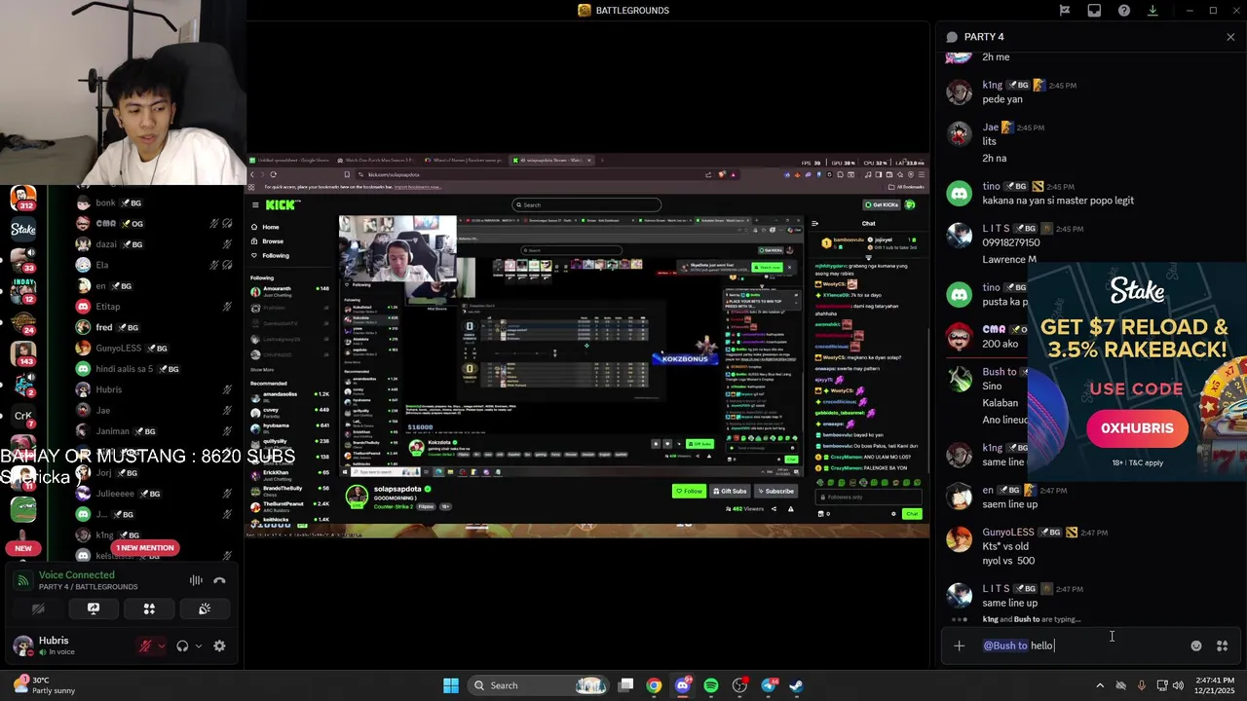Open the apps launcher icon in the message box
The height and width of the screenshot is (701, 1247).
coord(1223,646)
